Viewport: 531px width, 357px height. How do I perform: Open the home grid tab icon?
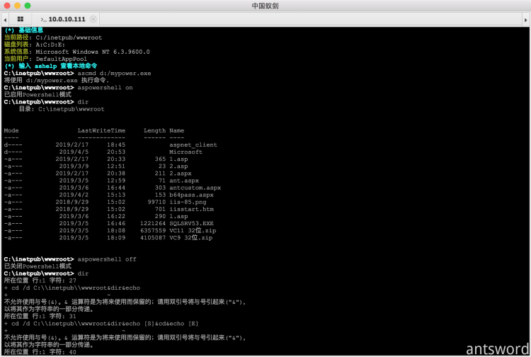click(x=20, y=19)
